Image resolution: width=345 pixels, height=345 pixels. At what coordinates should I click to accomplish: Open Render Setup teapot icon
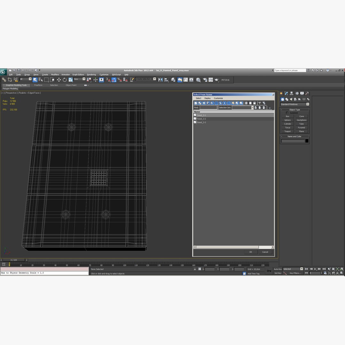205,80
